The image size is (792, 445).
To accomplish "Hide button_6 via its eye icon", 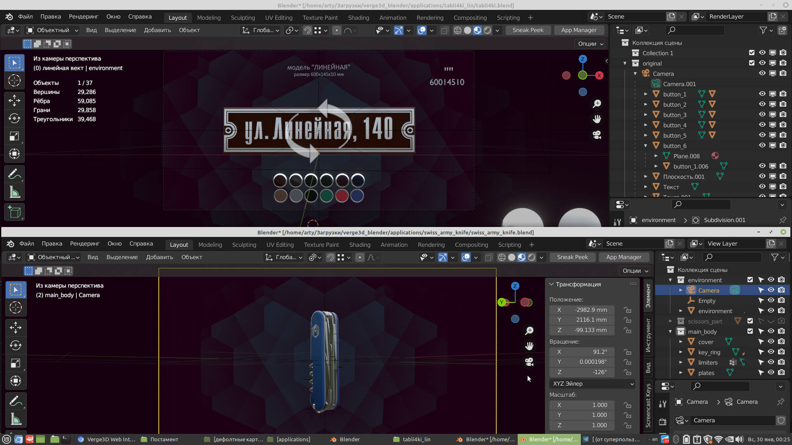I will click(x=762, y=145).
